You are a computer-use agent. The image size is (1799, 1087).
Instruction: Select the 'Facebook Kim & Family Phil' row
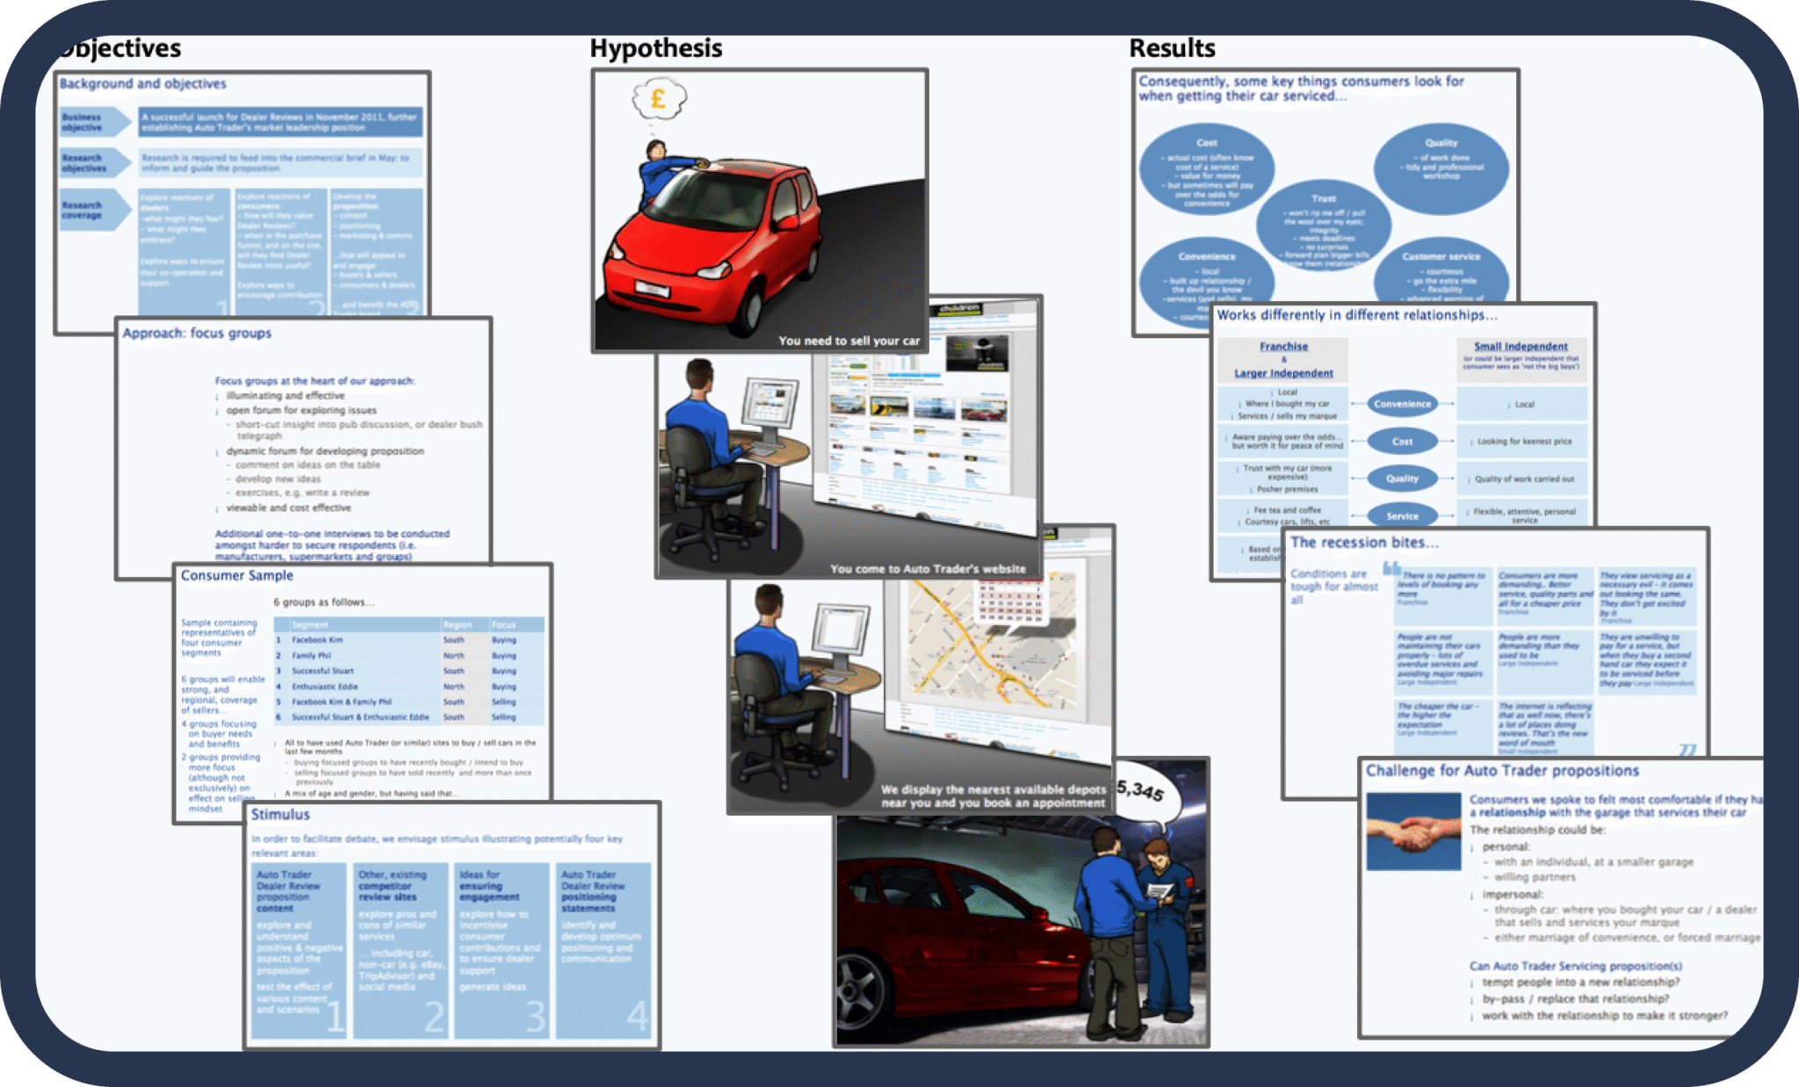click(x=408, y=702)
